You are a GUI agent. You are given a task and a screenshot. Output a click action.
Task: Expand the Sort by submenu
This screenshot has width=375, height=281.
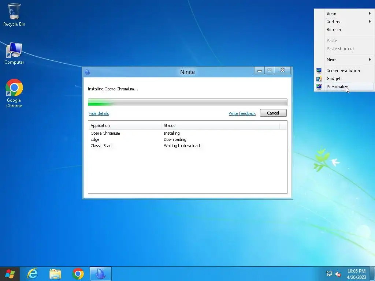pos(344,22)
